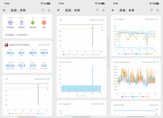Tap the Capacity % label in the Power chart
The height and width of the screenshot is (118, 163).
coord(154,105)
